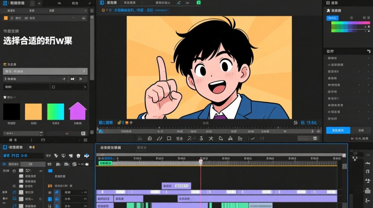373x208 pixels.
Task: Click the play triangle icon in left panel row
Action: [x=81, y=79]
